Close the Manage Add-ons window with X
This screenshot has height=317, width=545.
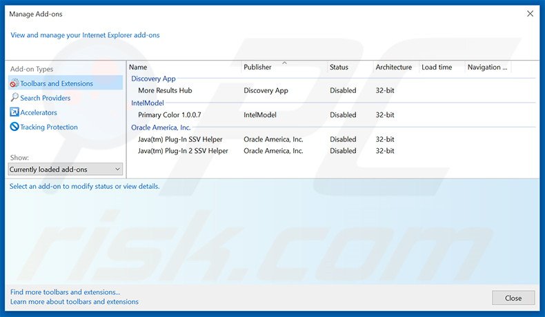[x=530, y=14]
